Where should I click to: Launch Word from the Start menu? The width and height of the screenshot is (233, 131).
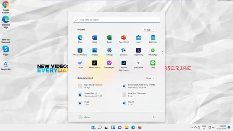point(95,39)
